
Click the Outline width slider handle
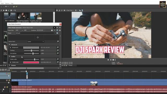(34, 59)
